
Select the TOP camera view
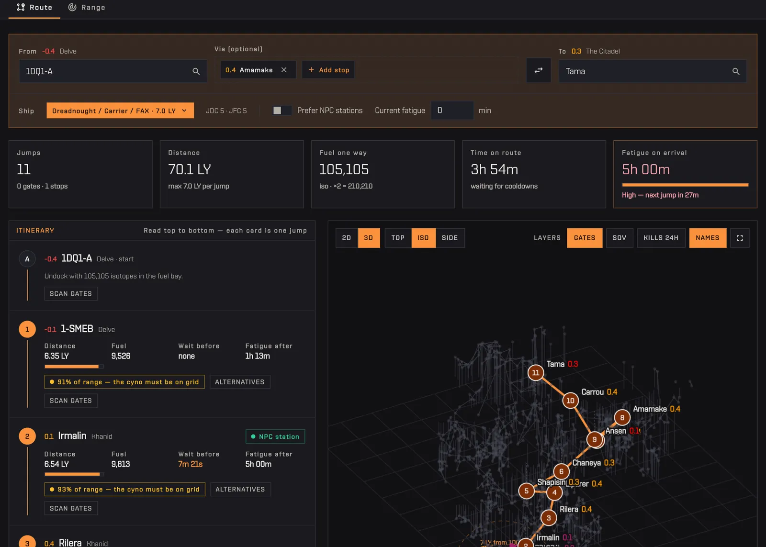(x=398, y=238)
